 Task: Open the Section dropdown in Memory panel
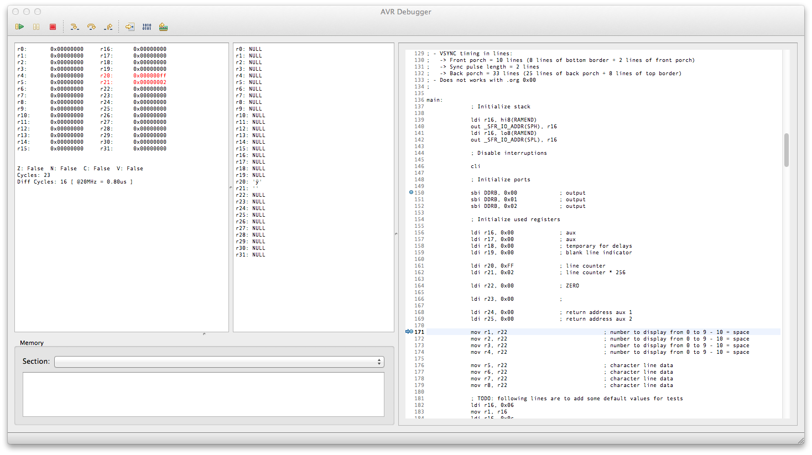219,362
